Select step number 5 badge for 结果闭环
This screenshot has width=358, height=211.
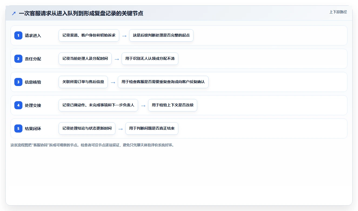[x=18, y=128]
